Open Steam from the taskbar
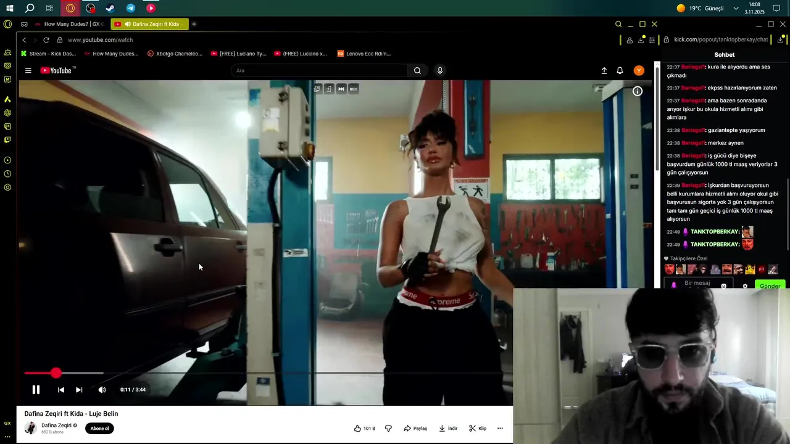 click(110, 9)
